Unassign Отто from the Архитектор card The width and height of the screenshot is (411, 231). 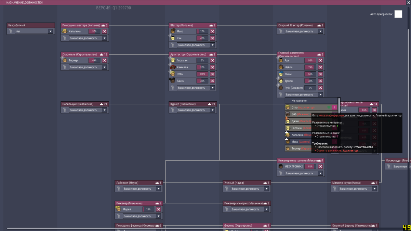tap(213, 74)
